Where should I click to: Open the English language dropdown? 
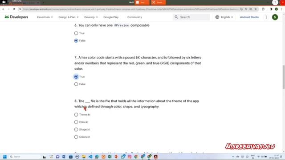pos(227,17)
